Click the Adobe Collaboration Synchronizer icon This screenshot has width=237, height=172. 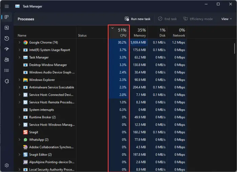[x=25, y=147]
